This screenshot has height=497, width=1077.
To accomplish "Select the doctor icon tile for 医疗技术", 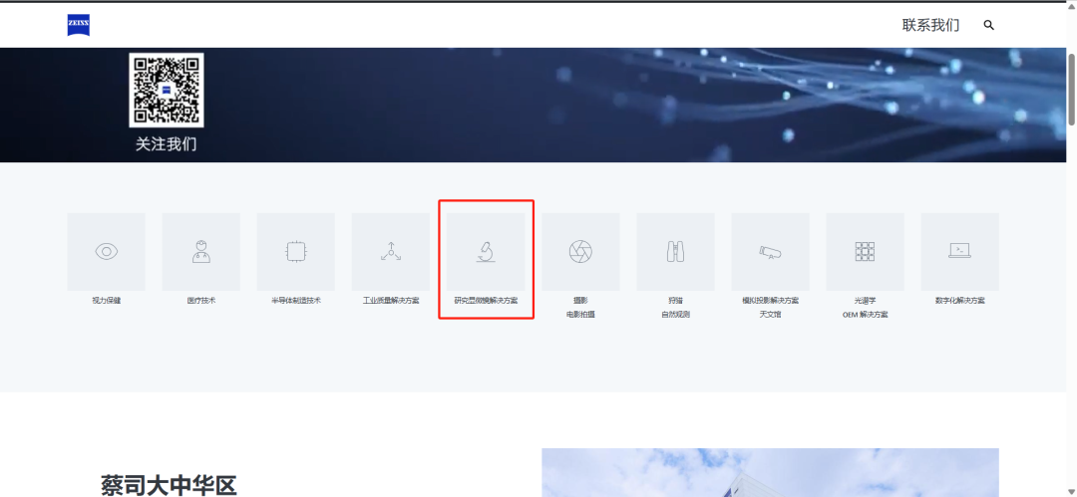I will (201, 252).
